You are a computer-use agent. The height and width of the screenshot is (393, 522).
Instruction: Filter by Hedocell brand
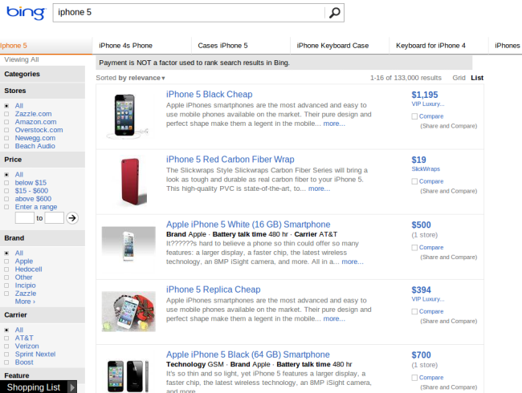(x=28, y=269)
